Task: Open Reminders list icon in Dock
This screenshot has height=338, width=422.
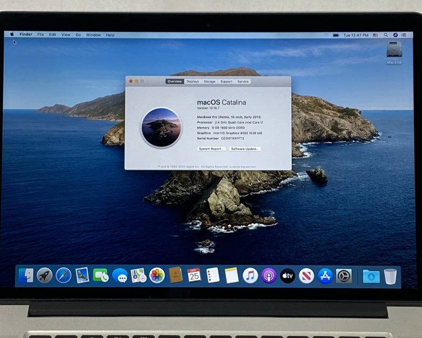Action: 213,275
